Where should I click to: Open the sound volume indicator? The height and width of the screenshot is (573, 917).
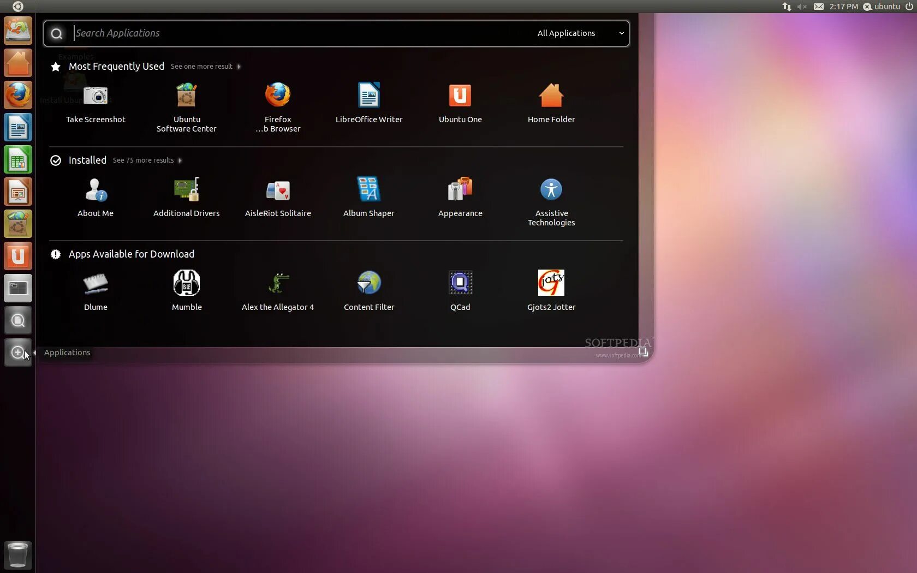click(x=802, y=7)
